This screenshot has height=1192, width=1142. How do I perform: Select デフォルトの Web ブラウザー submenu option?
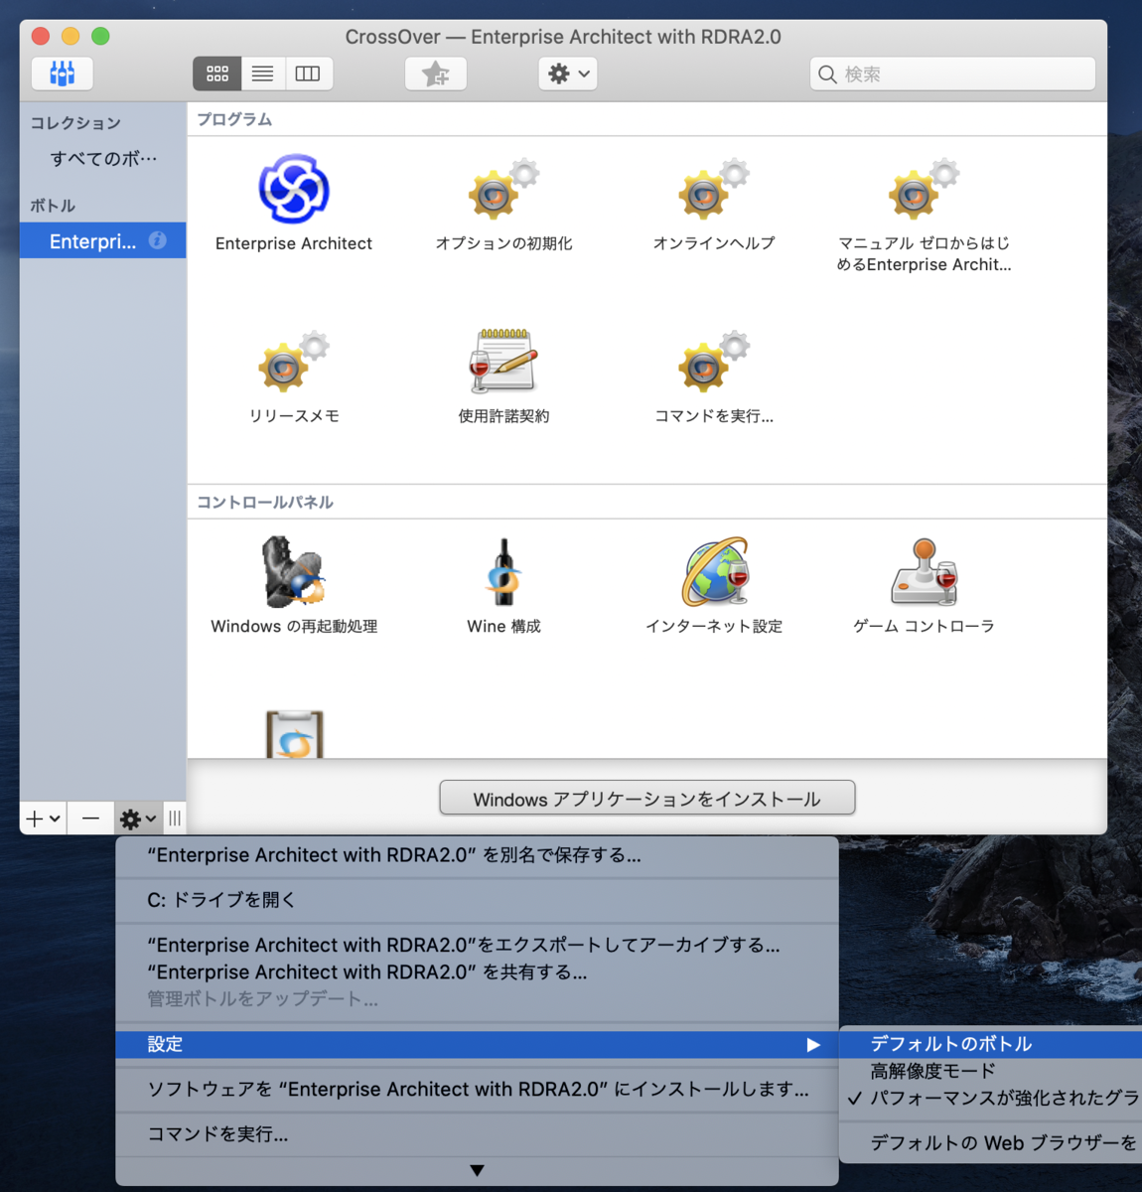(991, 1143)
